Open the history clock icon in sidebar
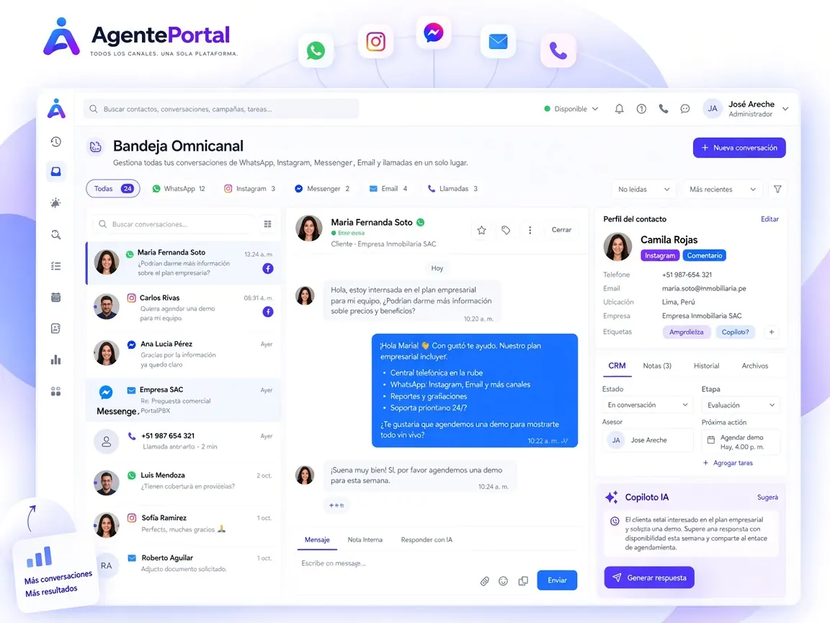830x623 pixels. [x=55, y=141]
